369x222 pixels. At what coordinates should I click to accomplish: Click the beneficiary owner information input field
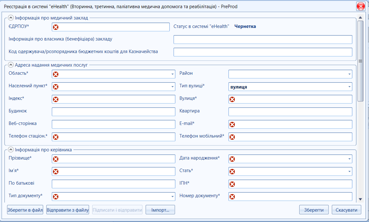(x=263, y=40)
